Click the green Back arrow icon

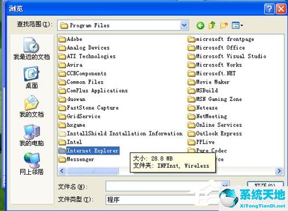pyautogui.click(x=200, y=25)
